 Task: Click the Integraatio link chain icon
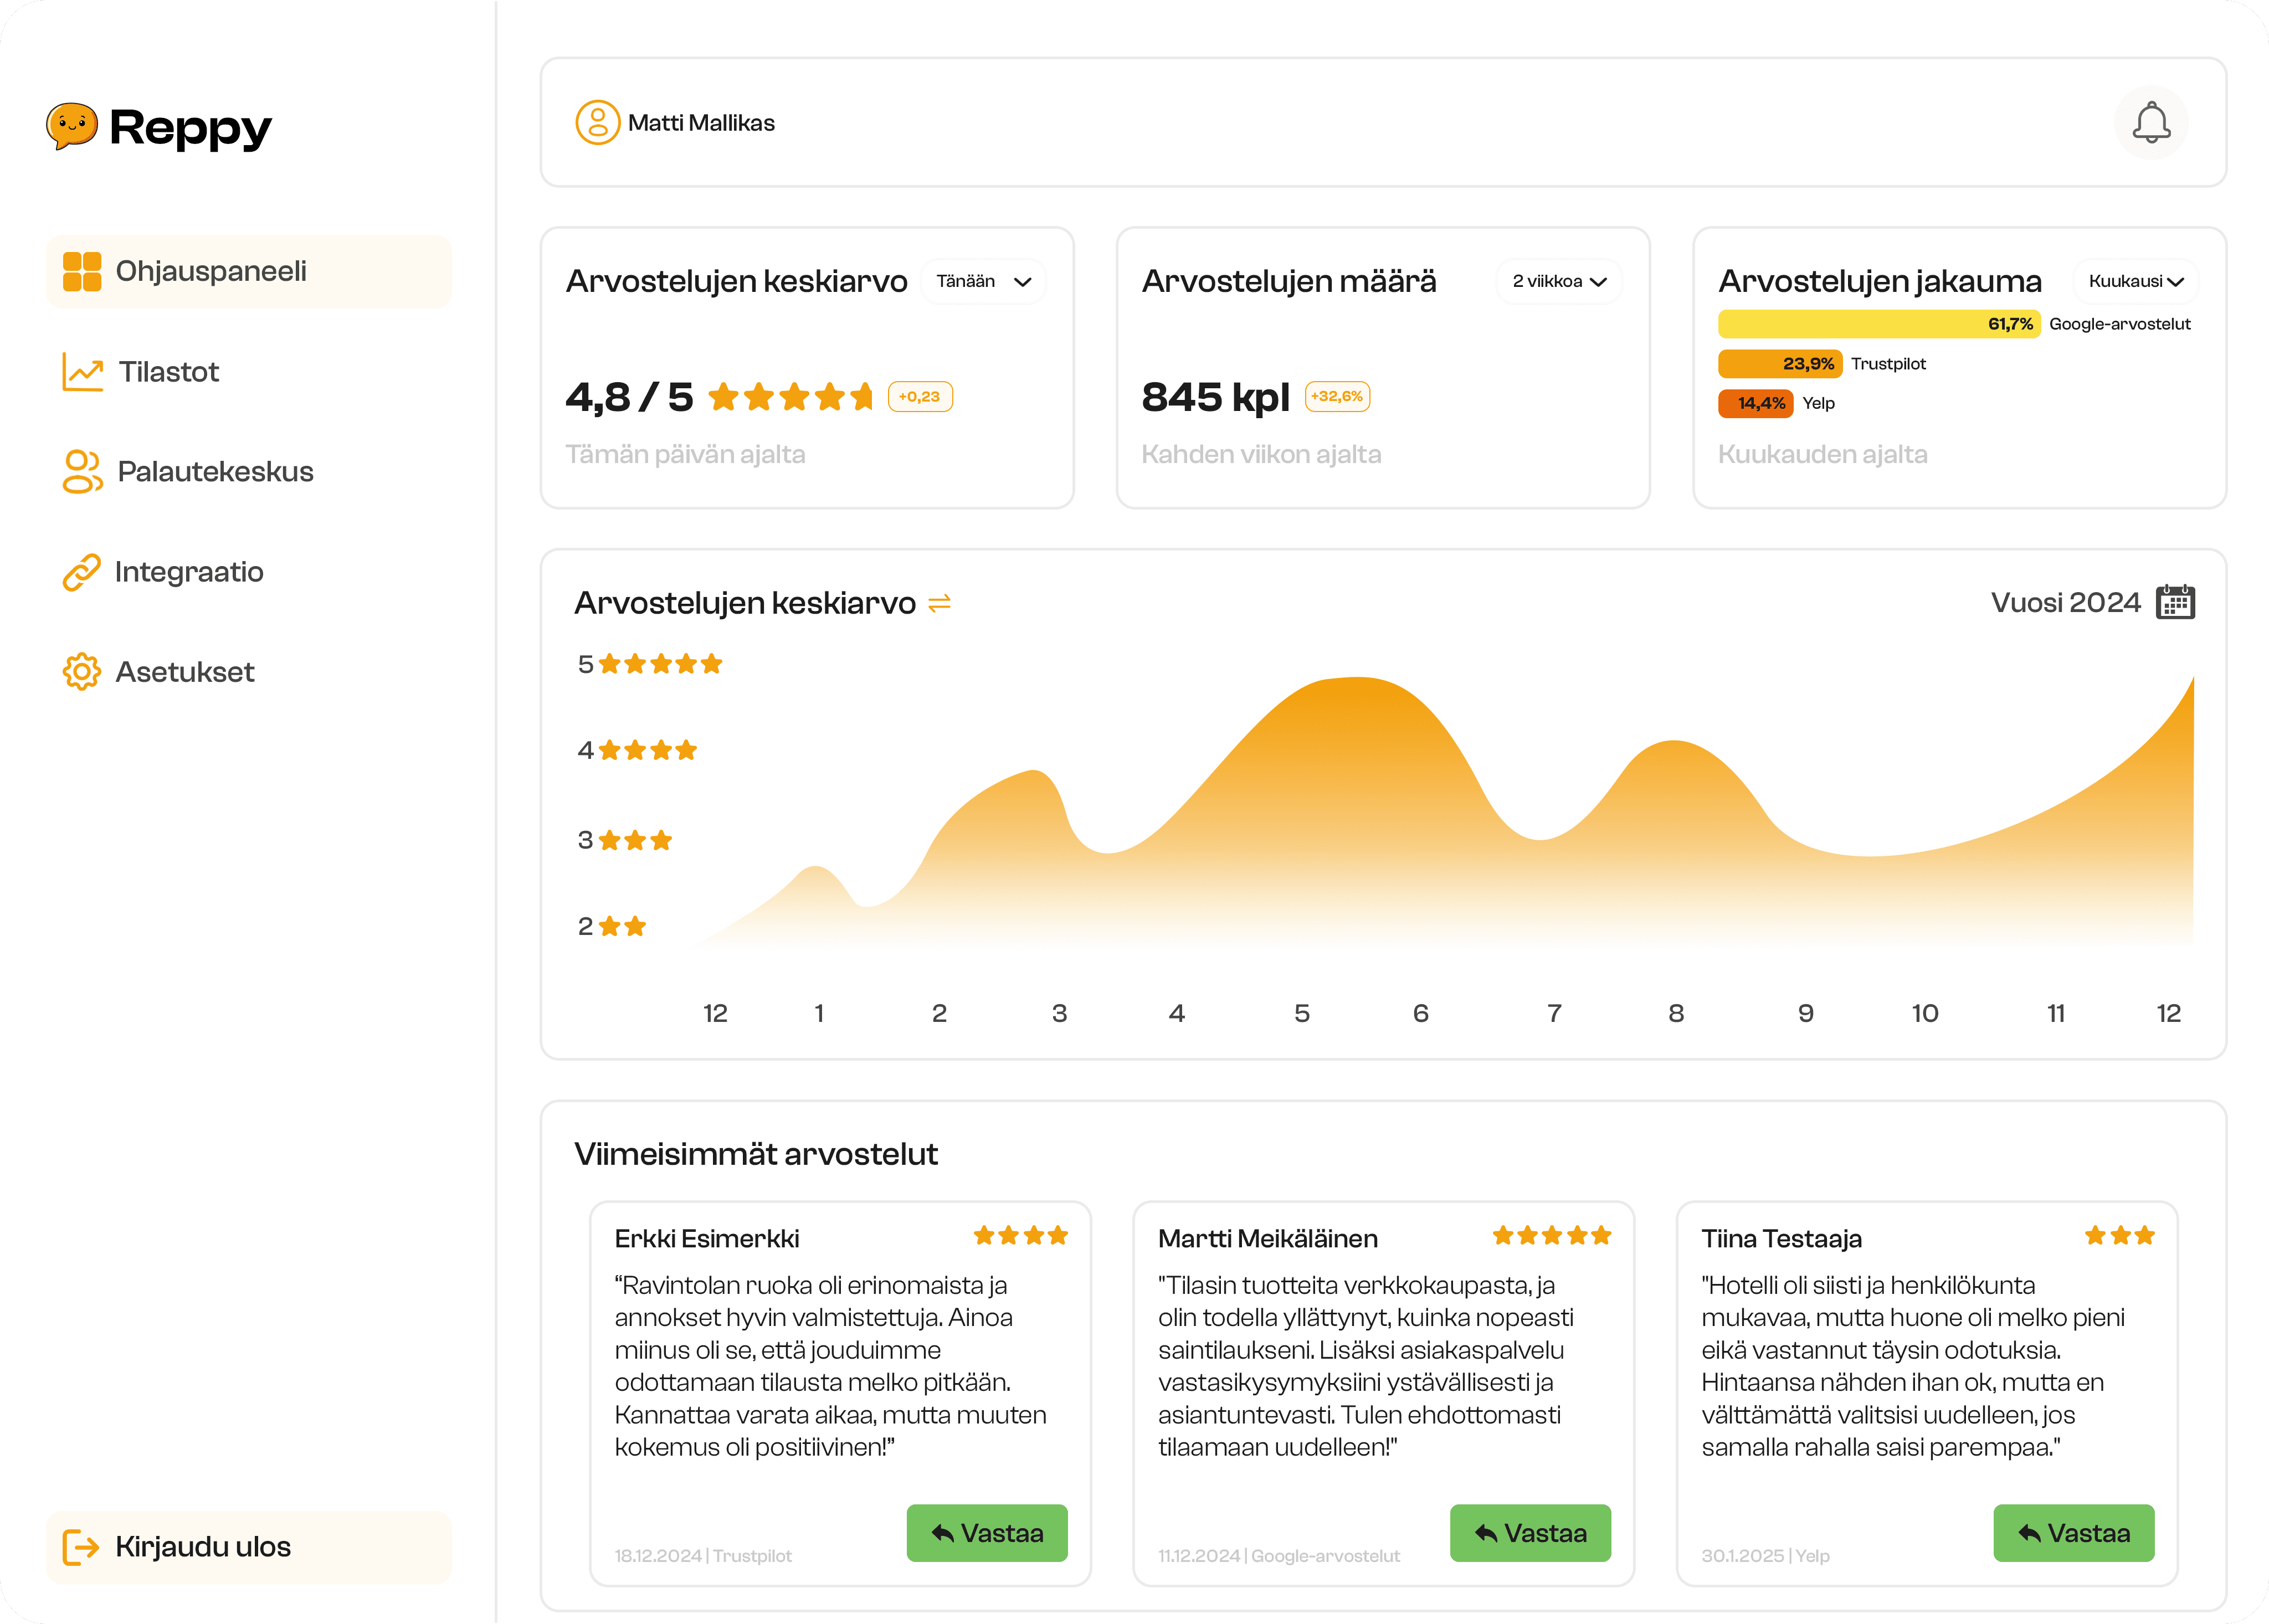pyautogui.click(x=82, y=572)
